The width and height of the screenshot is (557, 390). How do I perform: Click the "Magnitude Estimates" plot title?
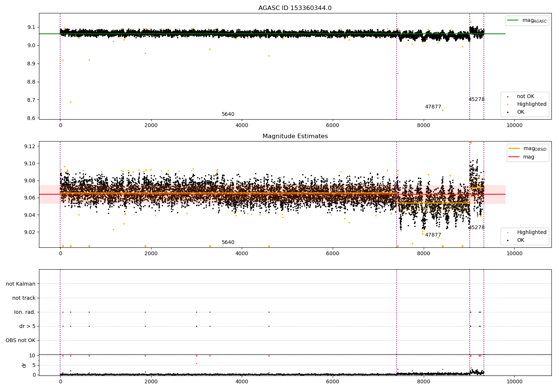(295, 136)
